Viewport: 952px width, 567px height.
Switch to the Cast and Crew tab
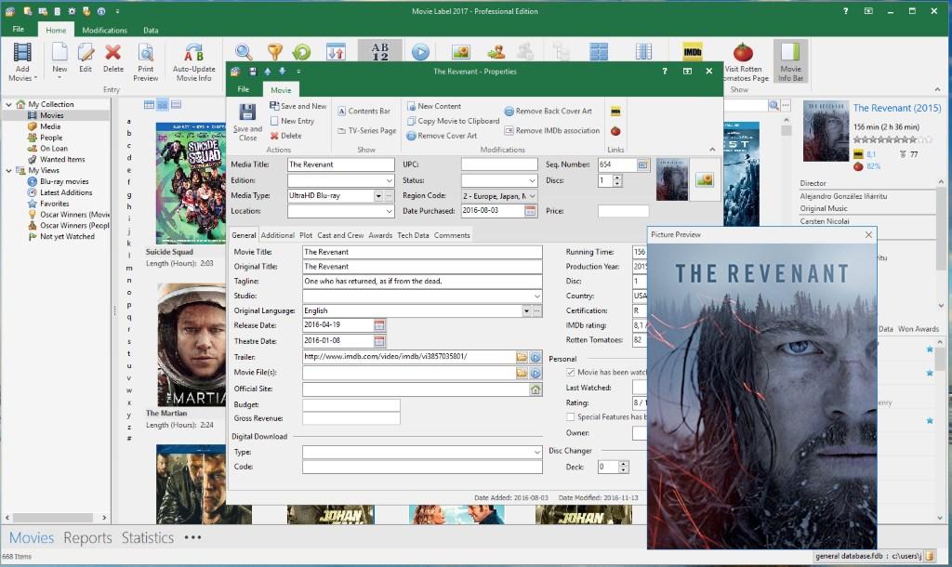(340, 235)
